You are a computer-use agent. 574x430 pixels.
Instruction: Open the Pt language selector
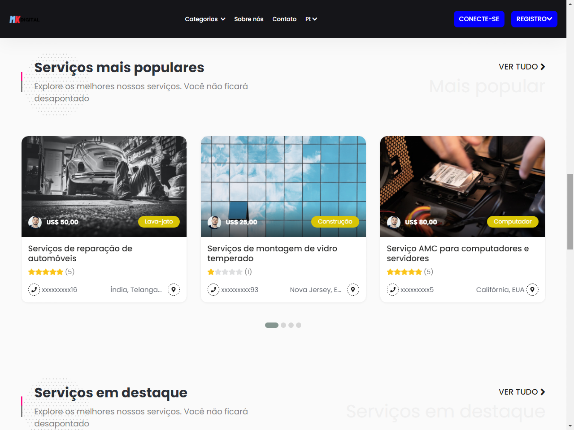coord(311,19)
